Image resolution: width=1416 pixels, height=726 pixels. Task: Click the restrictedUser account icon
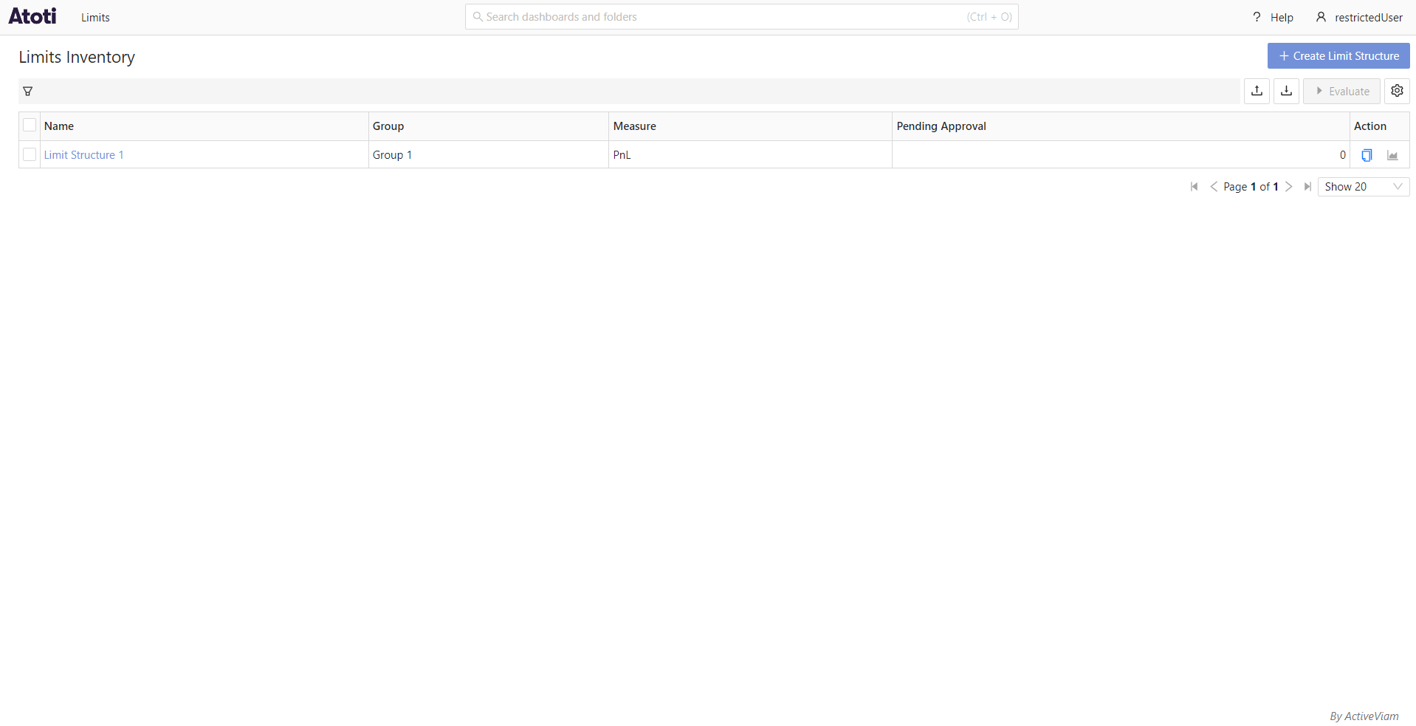tap(1319, 16)
